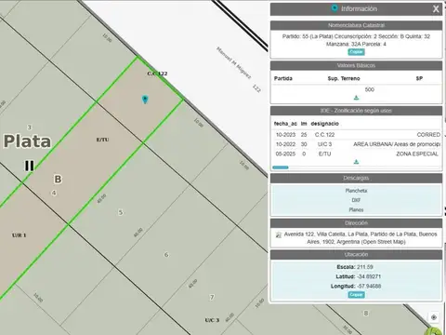Click the Nomenclatura Catastral section header
Viewport: 446px width, 335px height.
[356, 25]
